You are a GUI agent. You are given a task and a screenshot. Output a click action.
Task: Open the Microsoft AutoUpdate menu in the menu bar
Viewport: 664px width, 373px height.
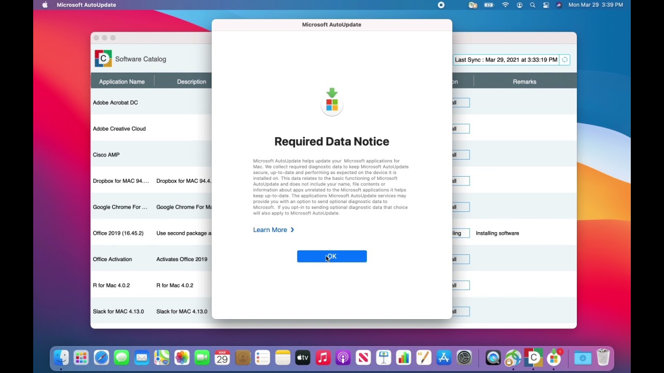coord(87,5)
